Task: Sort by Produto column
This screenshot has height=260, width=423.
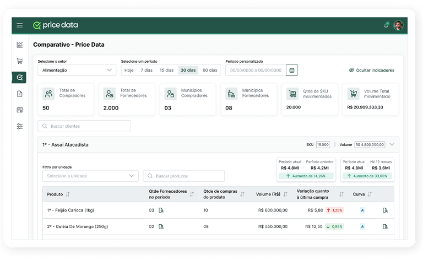Action: [68, 194]
